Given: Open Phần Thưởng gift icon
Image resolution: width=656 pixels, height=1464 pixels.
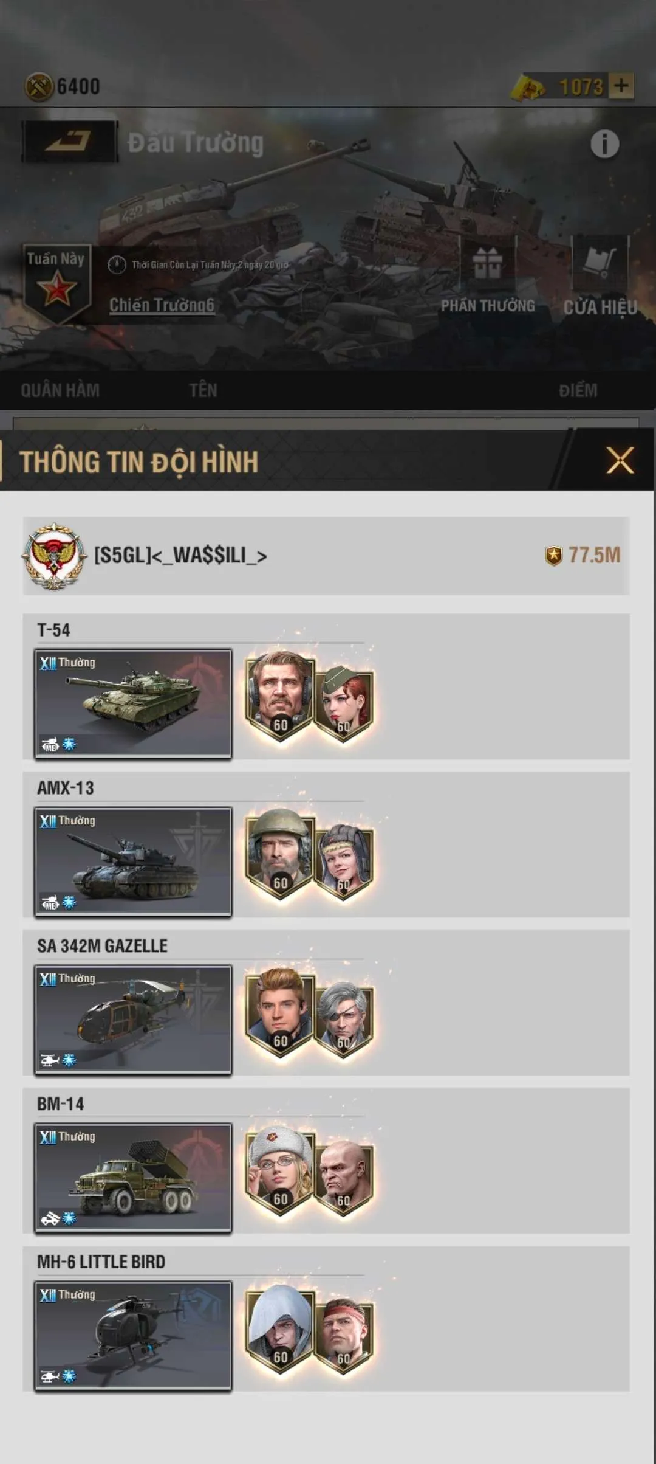Looking at the screenshot, I should pos(488,263).
